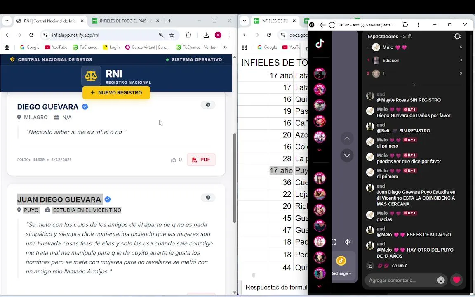
Task: Open Chrome menu in left browser
Action: click(230, 35)
